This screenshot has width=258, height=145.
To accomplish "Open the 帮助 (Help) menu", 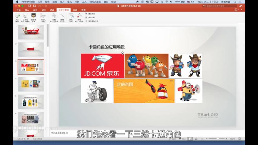I will (x=114, y=2).
